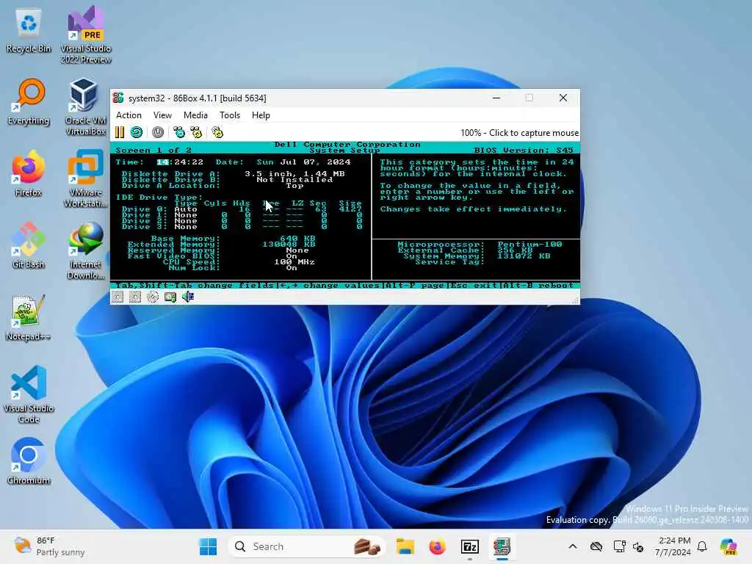Click 'Not Installed' for Diskette Drive B
Viewport: 752px width, 564px height.
coord(294,179)
